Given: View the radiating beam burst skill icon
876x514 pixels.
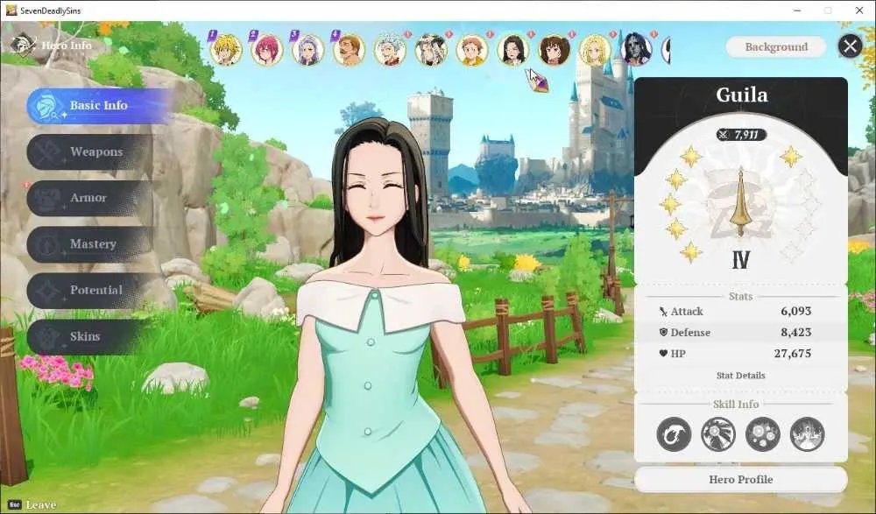Looking at the screenshot, I should (x=718, y=434).
